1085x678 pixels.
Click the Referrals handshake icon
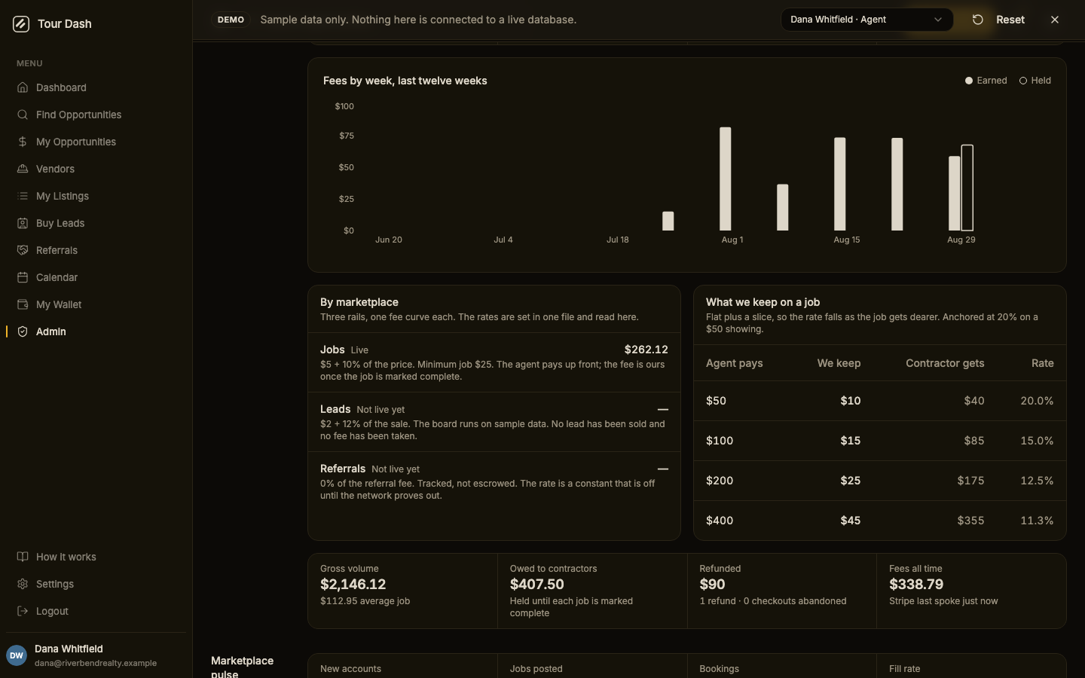tap(23, 250)
